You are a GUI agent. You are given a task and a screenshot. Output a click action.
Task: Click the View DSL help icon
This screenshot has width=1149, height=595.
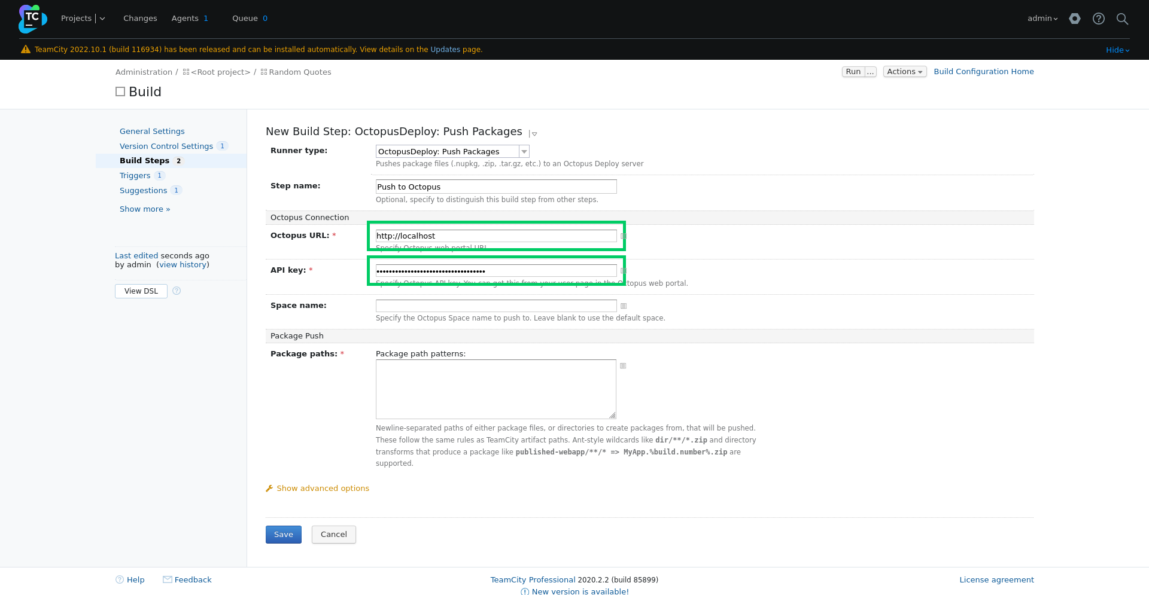[177, 291]
